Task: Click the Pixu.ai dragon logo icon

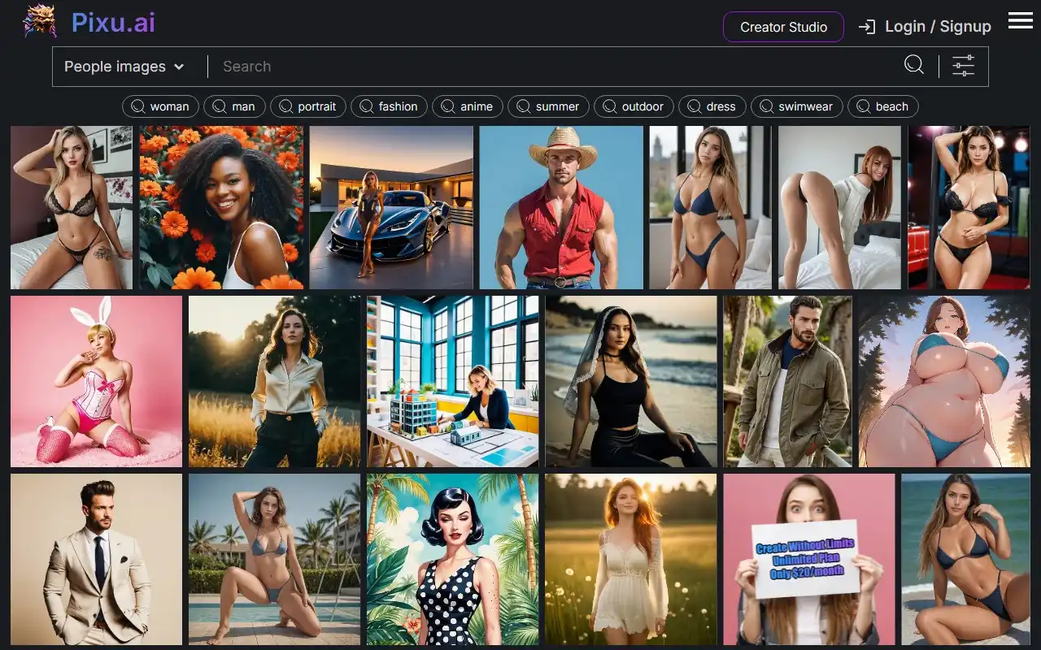Action: 40,22
